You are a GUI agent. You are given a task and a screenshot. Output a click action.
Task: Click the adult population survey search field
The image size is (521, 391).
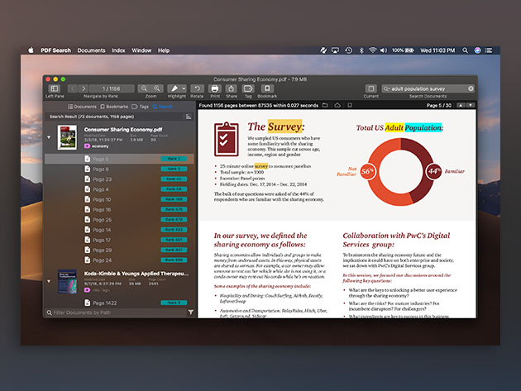coord(428,88)
